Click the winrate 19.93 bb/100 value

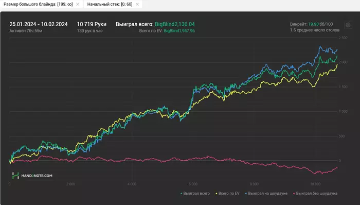320,24
